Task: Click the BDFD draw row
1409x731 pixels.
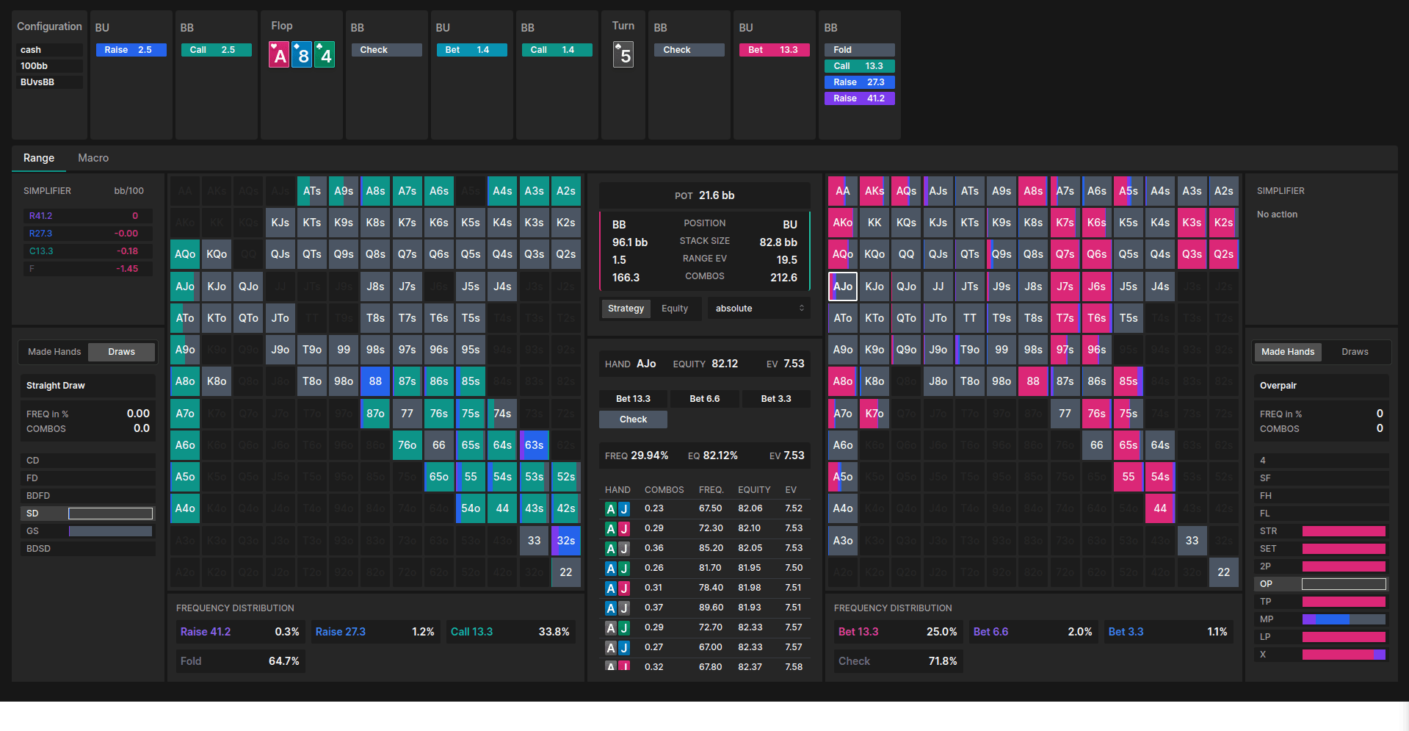Action: (x=88, y=496)
